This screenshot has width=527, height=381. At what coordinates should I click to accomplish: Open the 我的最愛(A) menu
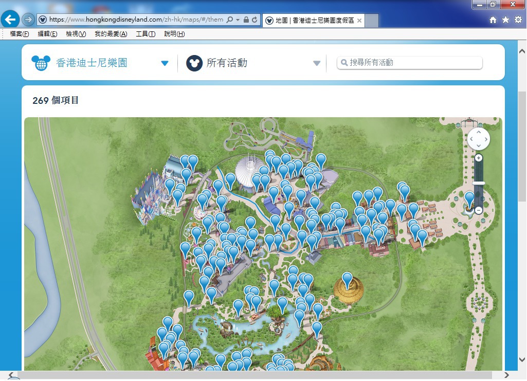click(x=111, y=34)
